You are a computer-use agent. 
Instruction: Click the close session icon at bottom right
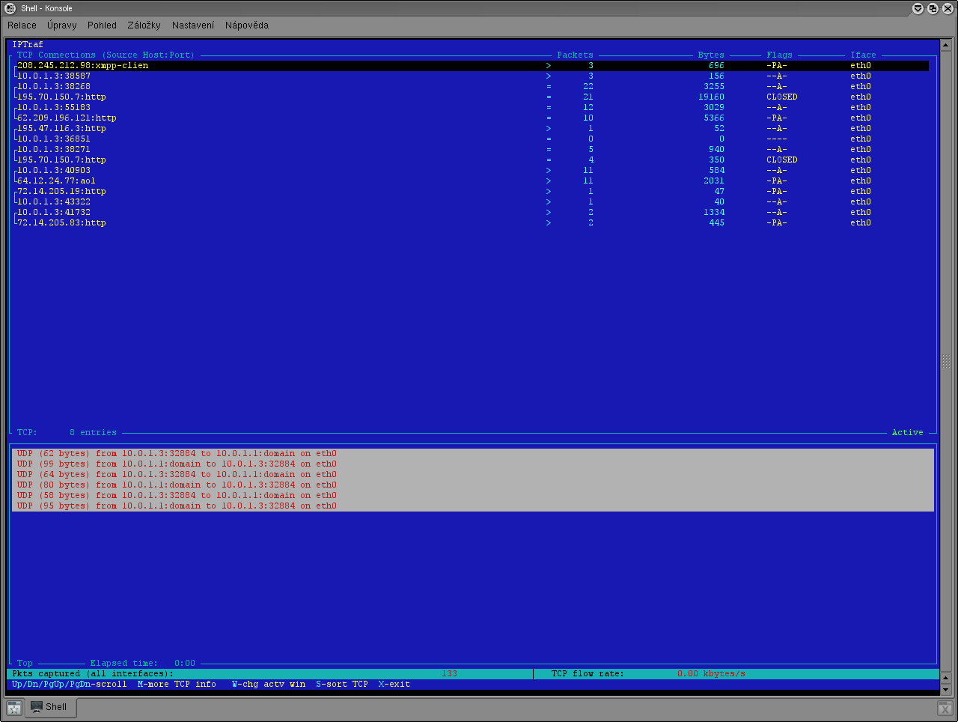[x=945, y=708]
